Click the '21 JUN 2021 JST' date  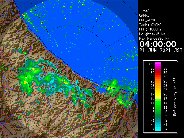click(x=161, y=50)
